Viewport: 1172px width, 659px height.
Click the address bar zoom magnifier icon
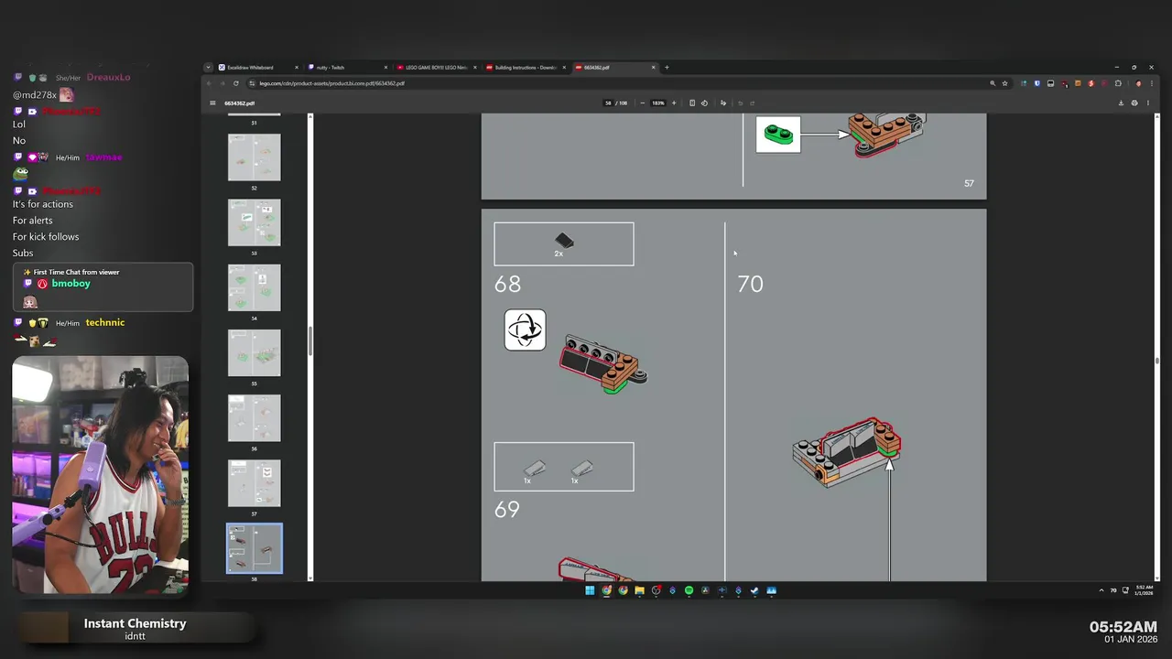[x=993, y=83]
